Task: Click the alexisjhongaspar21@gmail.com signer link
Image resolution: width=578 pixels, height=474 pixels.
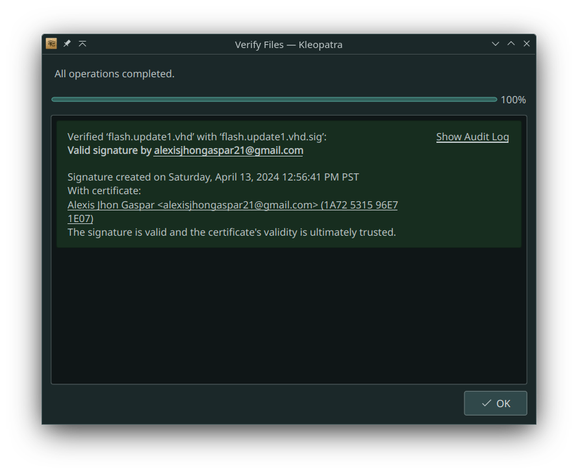Action: point(228,151)
